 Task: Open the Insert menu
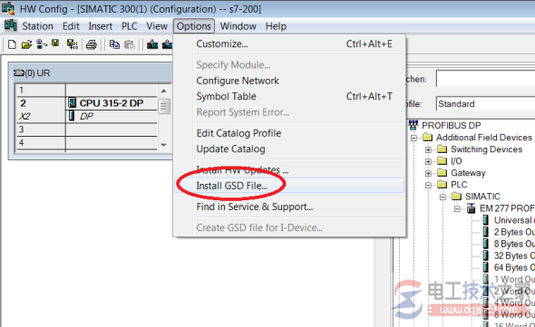101,26
